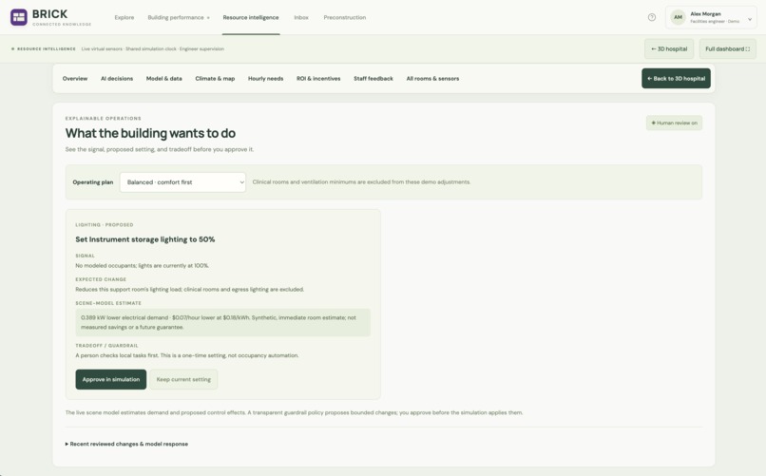Expand the Building performance menu
Viewport: 766px width, 476px height.
[x=179, y=17]
